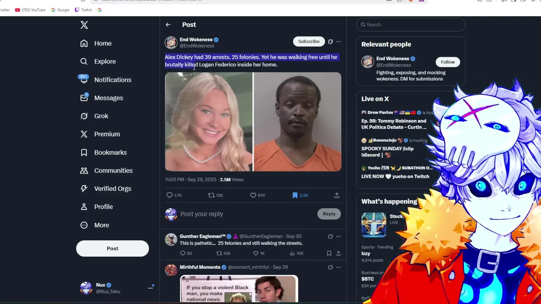Follow End Wokeness
The image size is (541, 304).
[448, 62]
